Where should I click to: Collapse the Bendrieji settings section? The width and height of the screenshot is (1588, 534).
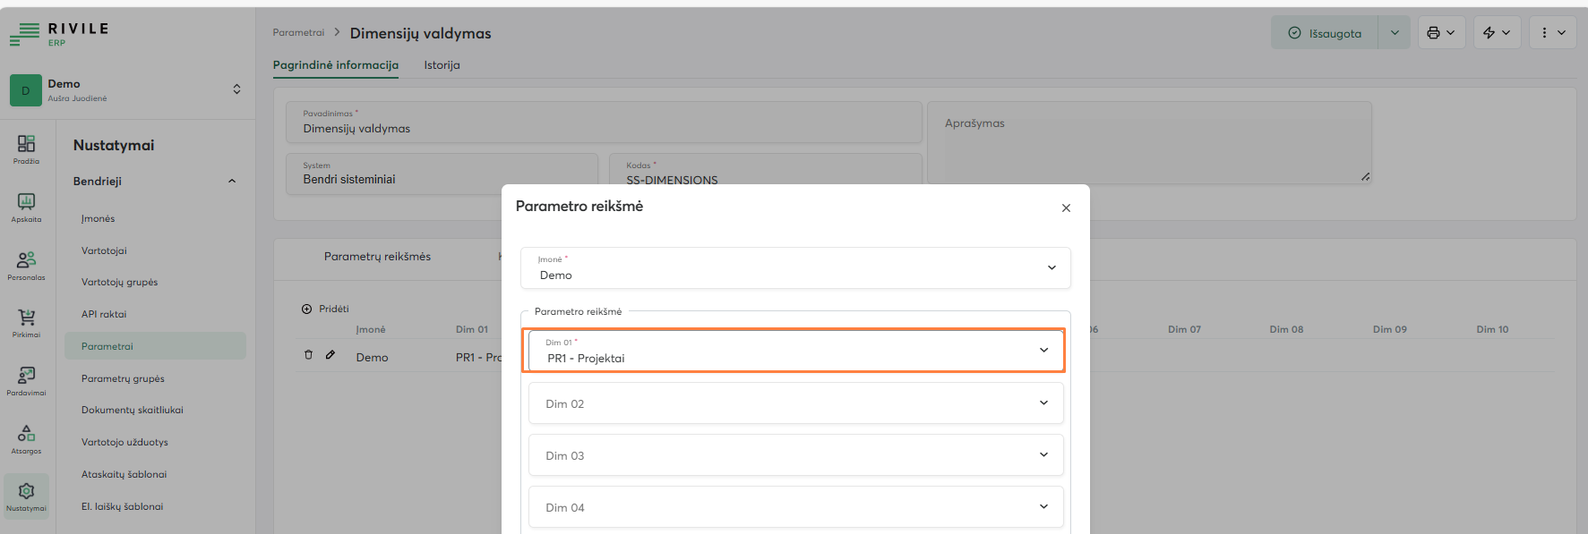click(232, 182)
